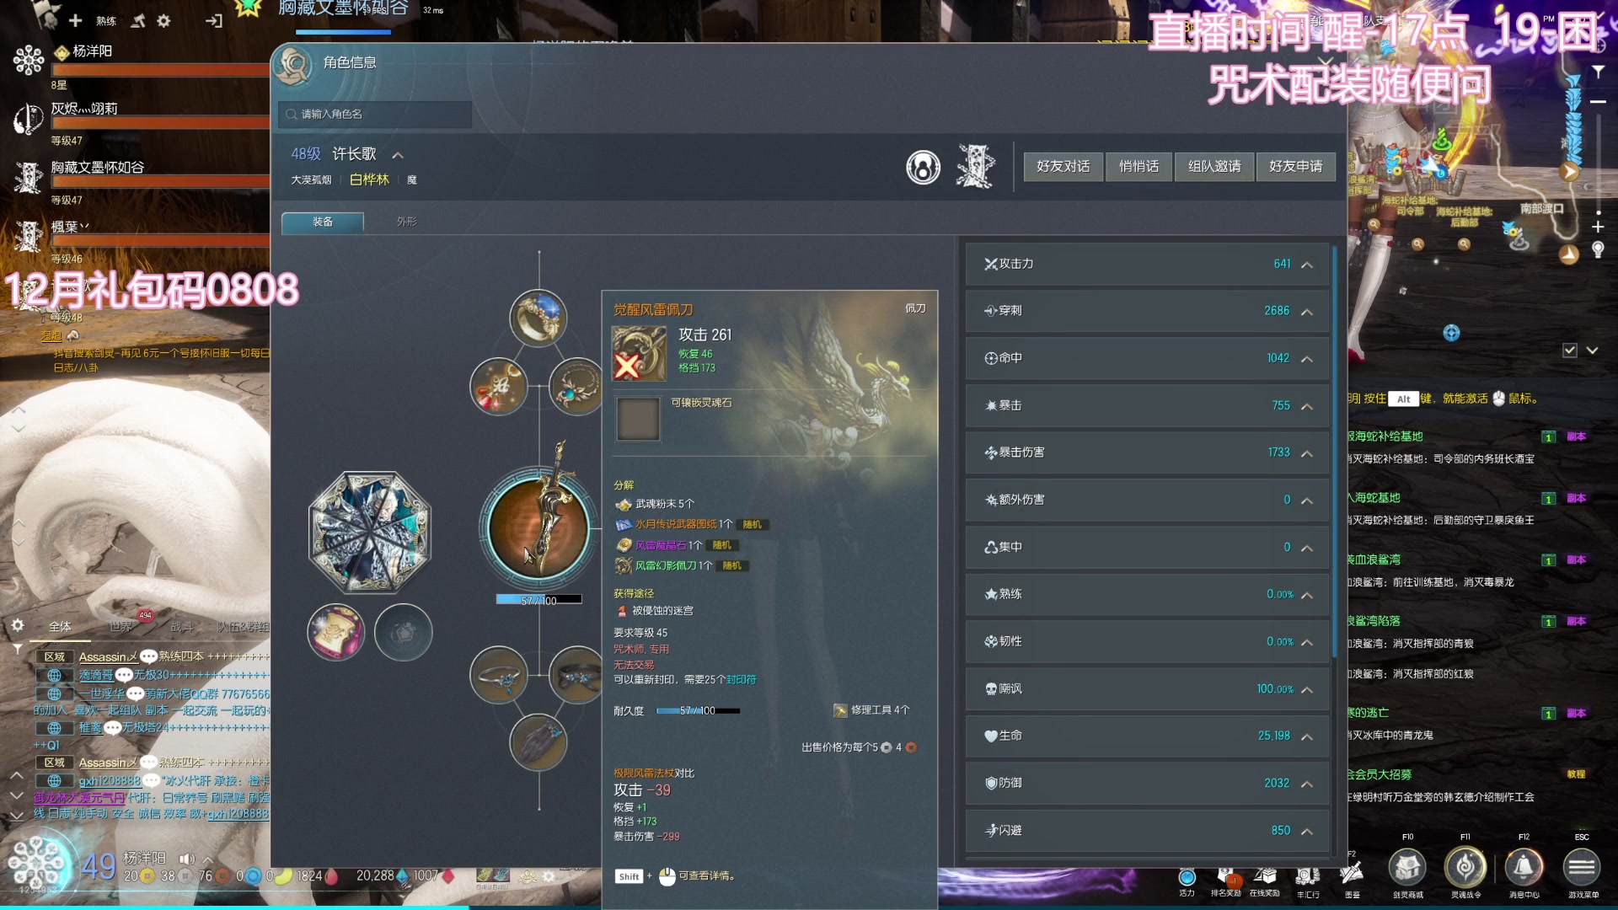
Task: Select the 战斗 chat tab
Action: (x=182, y=626)
